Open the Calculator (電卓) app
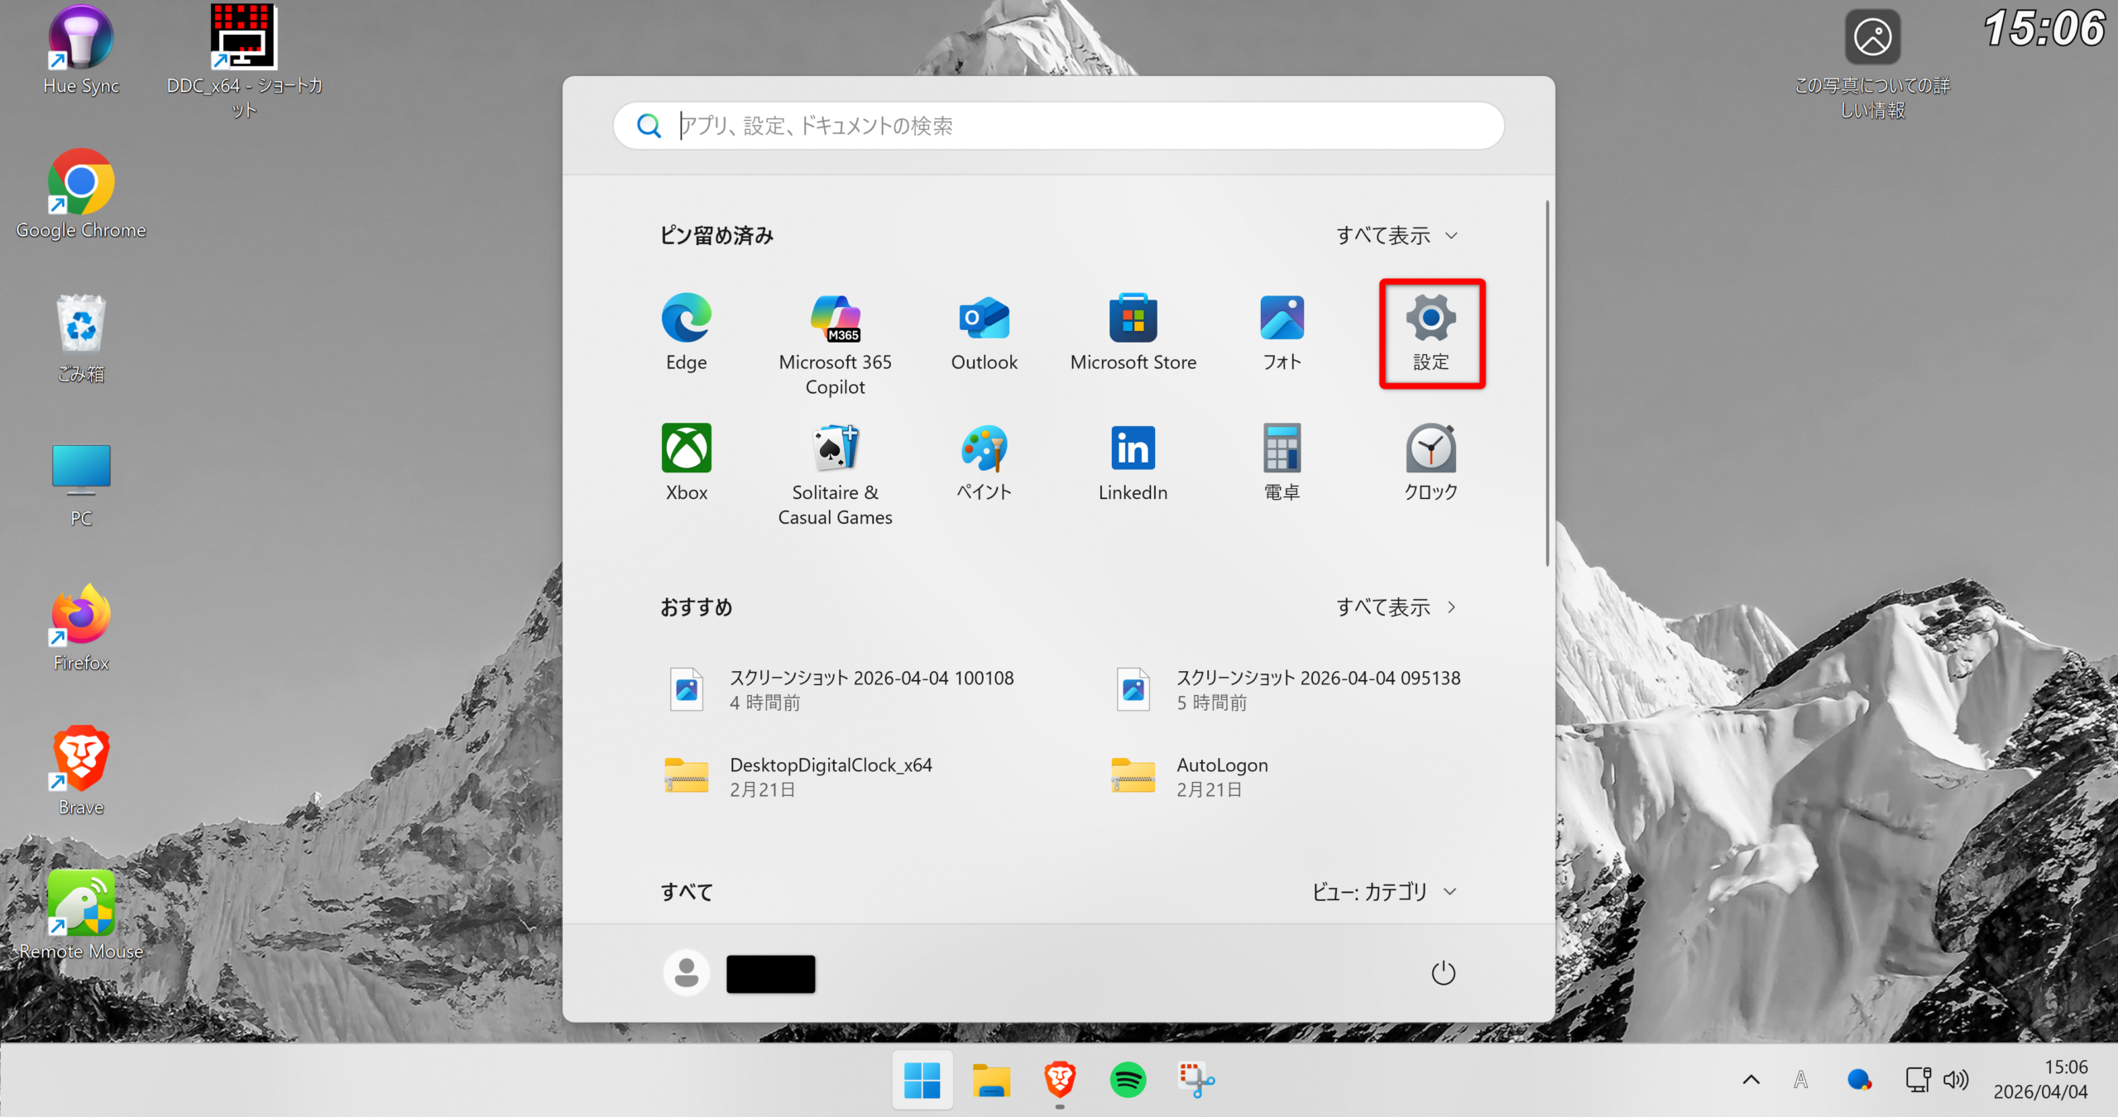Image resolution: width=2118 pixels, height=1117 pixels. 1282,463
